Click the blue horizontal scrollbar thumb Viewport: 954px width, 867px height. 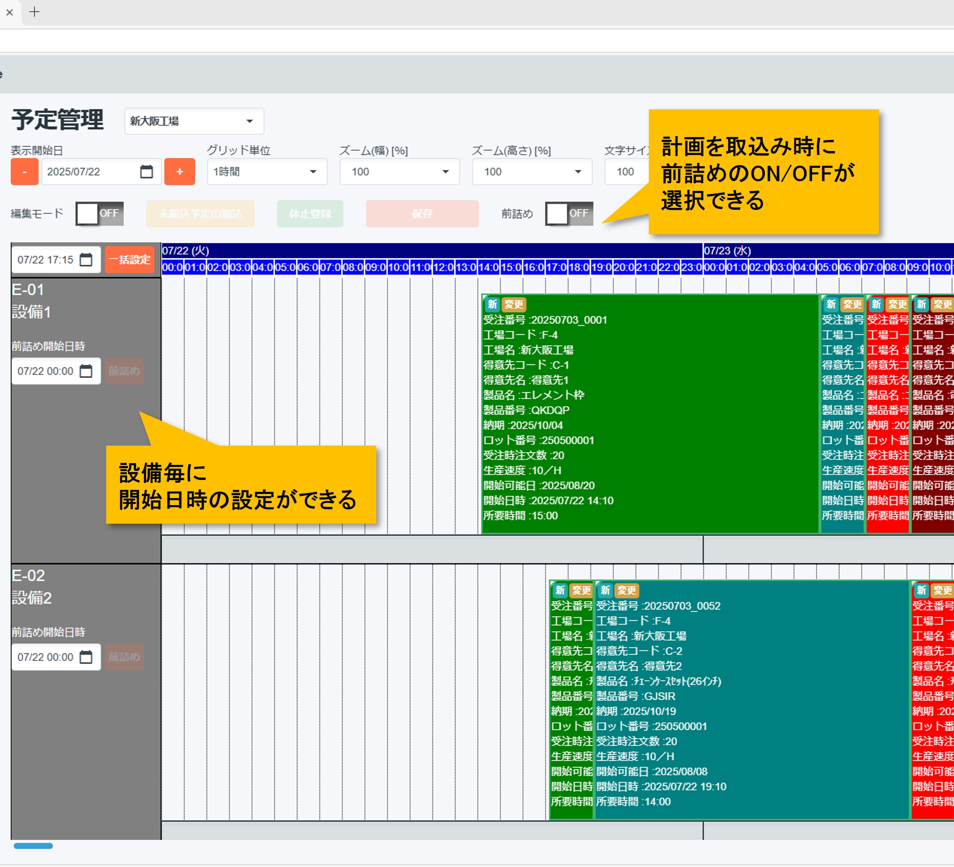click(33, 846)
